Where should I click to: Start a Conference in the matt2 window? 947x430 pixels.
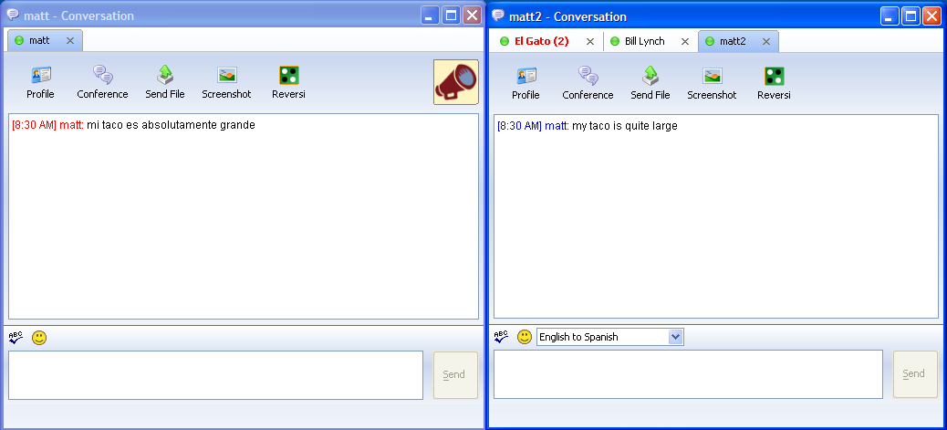click(588, 83)
